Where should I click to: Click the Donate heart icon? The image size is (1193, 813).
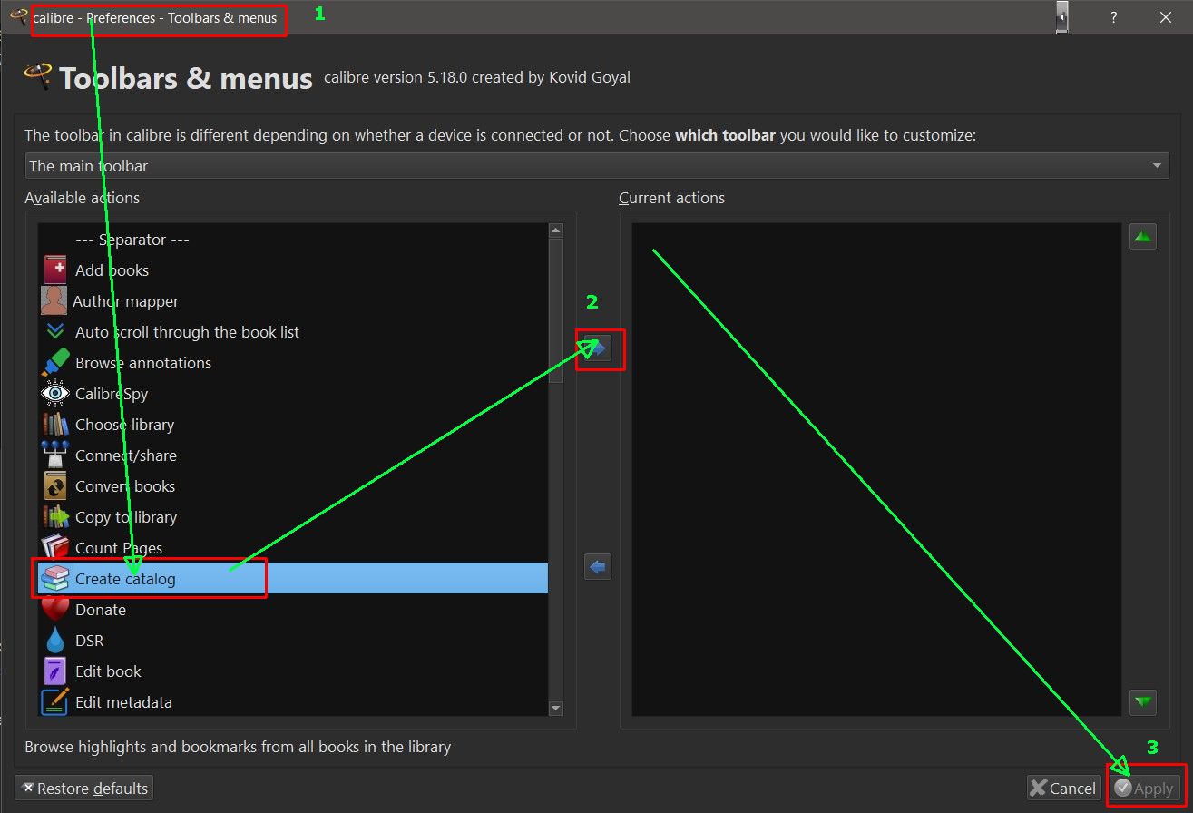click(x=55, y=610)
